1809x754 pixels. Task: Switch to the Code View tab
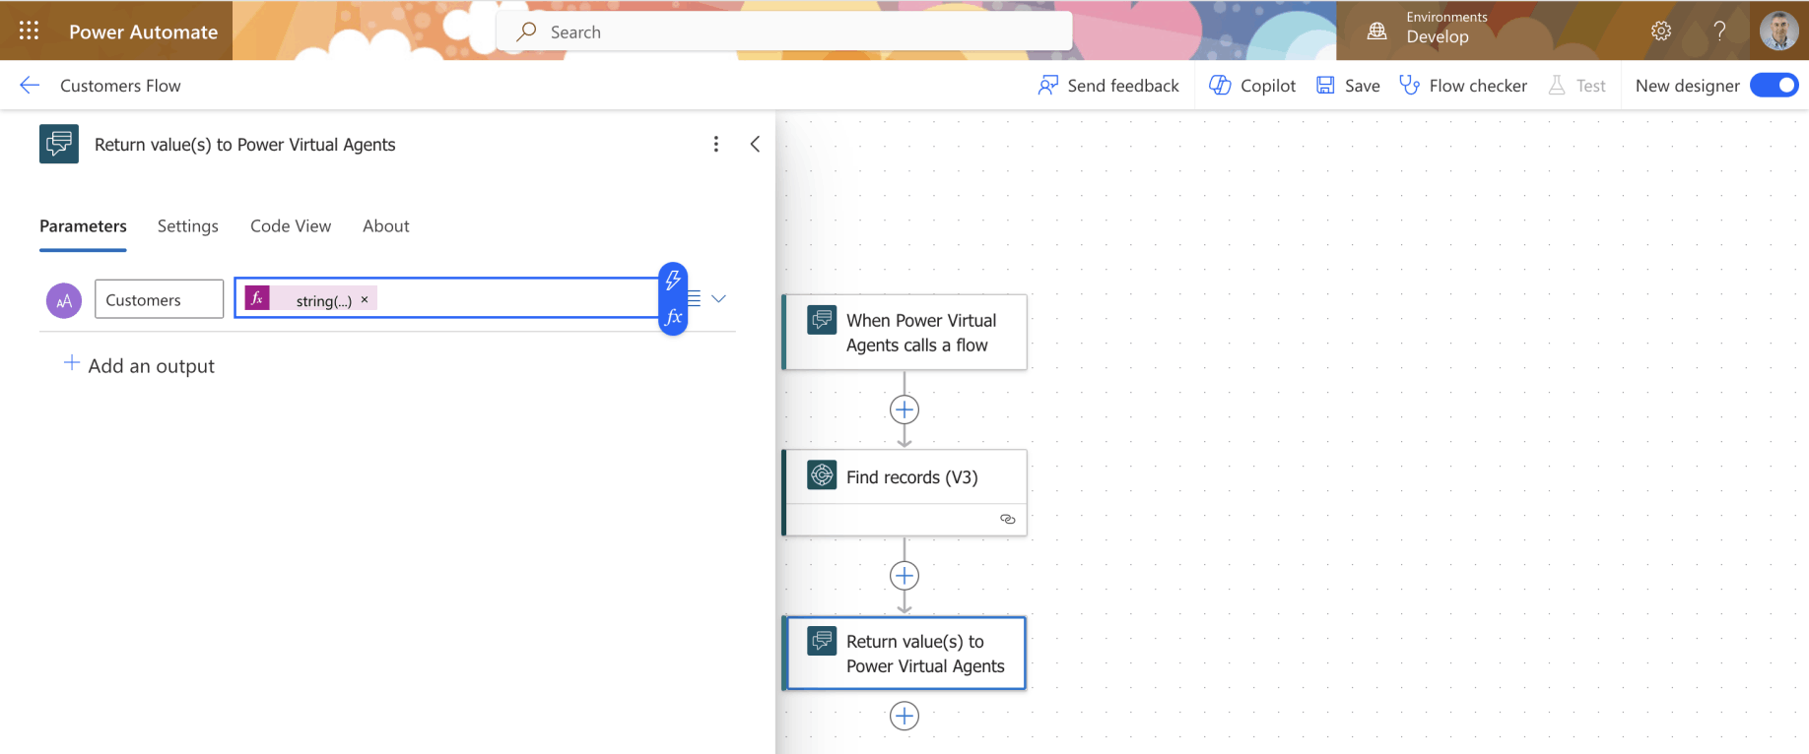tap(291, 226)
